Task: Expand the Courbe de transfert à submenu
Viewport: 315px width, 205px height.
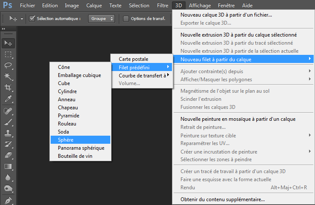Action: click(x=142, y=75)
